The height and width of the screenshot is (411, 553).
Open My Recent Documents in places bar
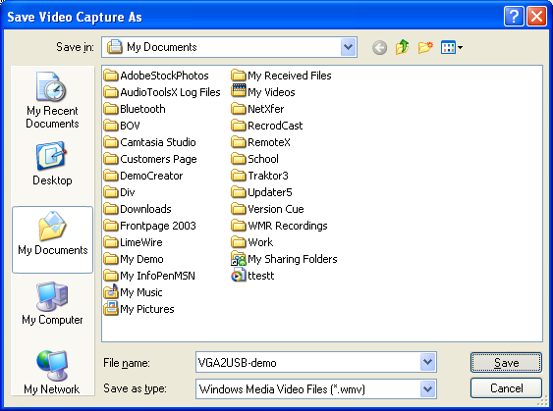52,100
